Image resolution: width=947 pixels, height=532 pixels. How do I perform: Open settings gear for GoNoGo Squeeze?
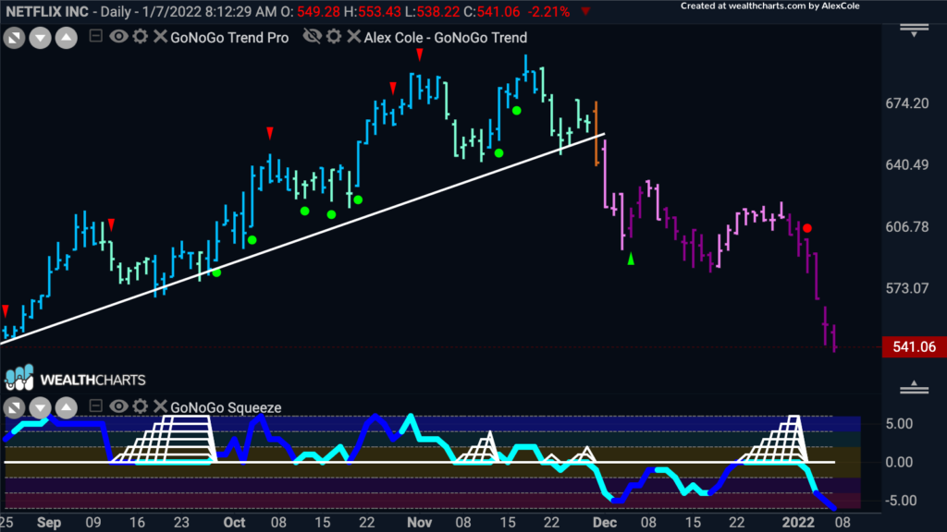point(141,406)
